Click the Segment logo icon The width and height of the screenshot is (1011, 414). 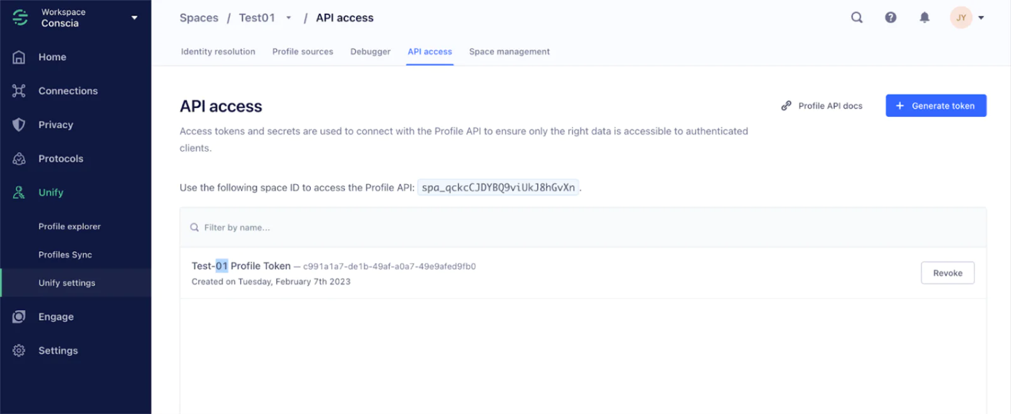pos(20,18)
